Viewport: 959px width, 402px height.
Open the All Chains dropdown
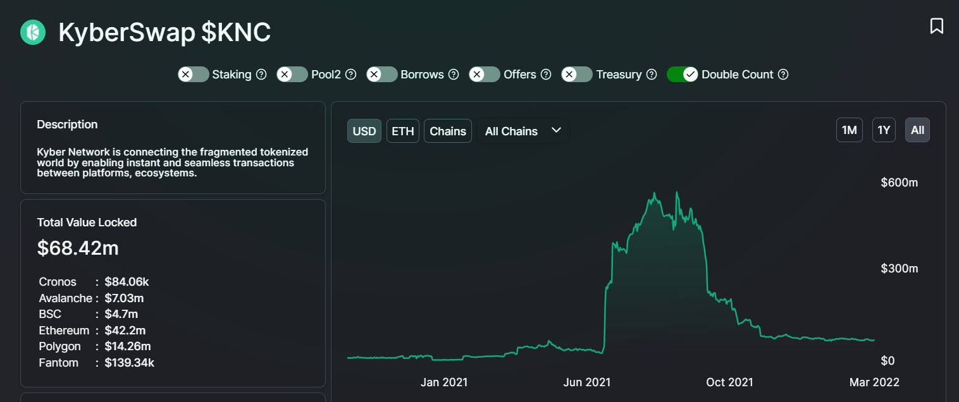[523, 131]
